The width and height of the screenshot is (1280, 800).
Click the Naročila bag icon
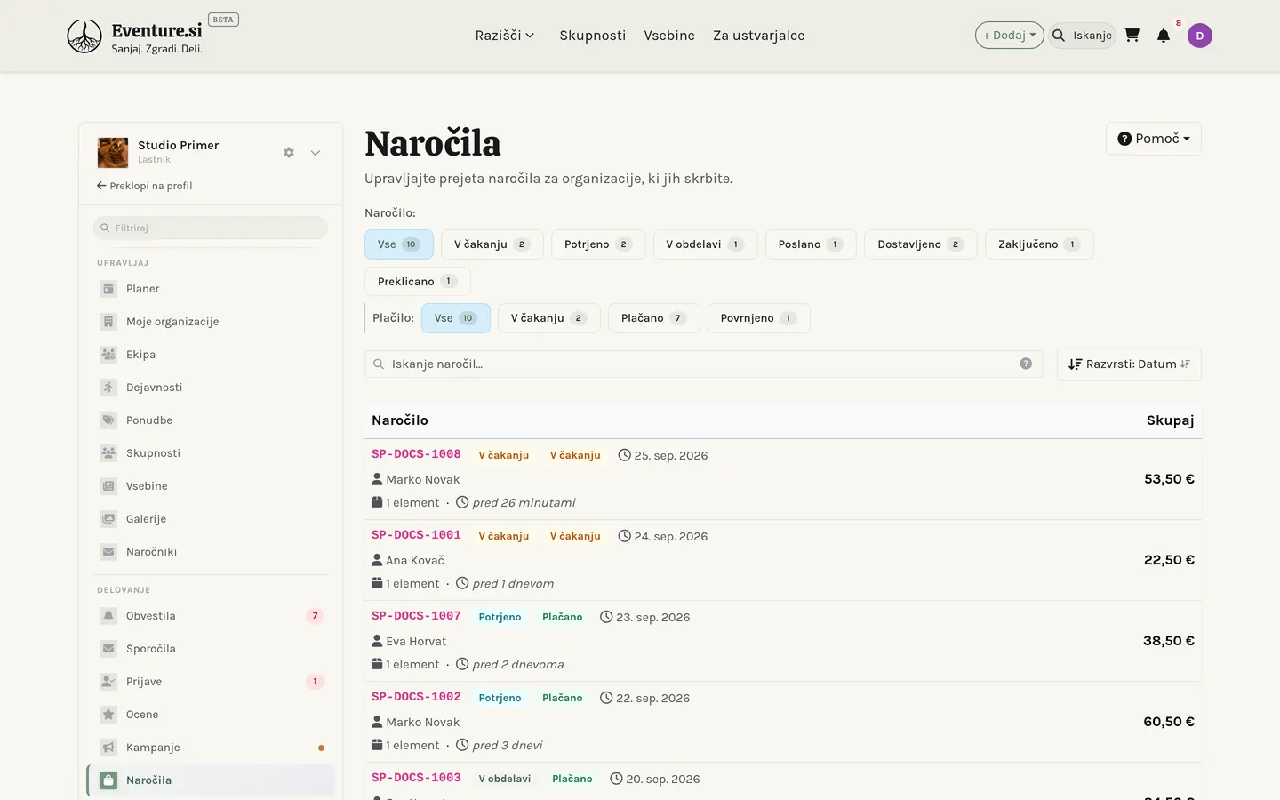click(x=108, y=780)
